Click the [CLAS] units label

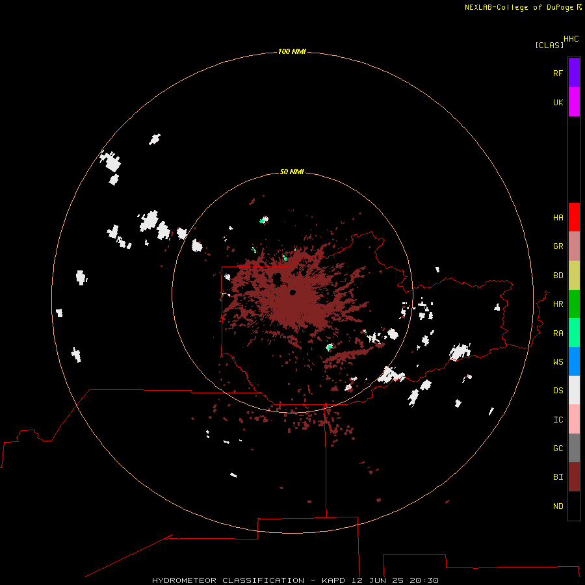[549, 45]
